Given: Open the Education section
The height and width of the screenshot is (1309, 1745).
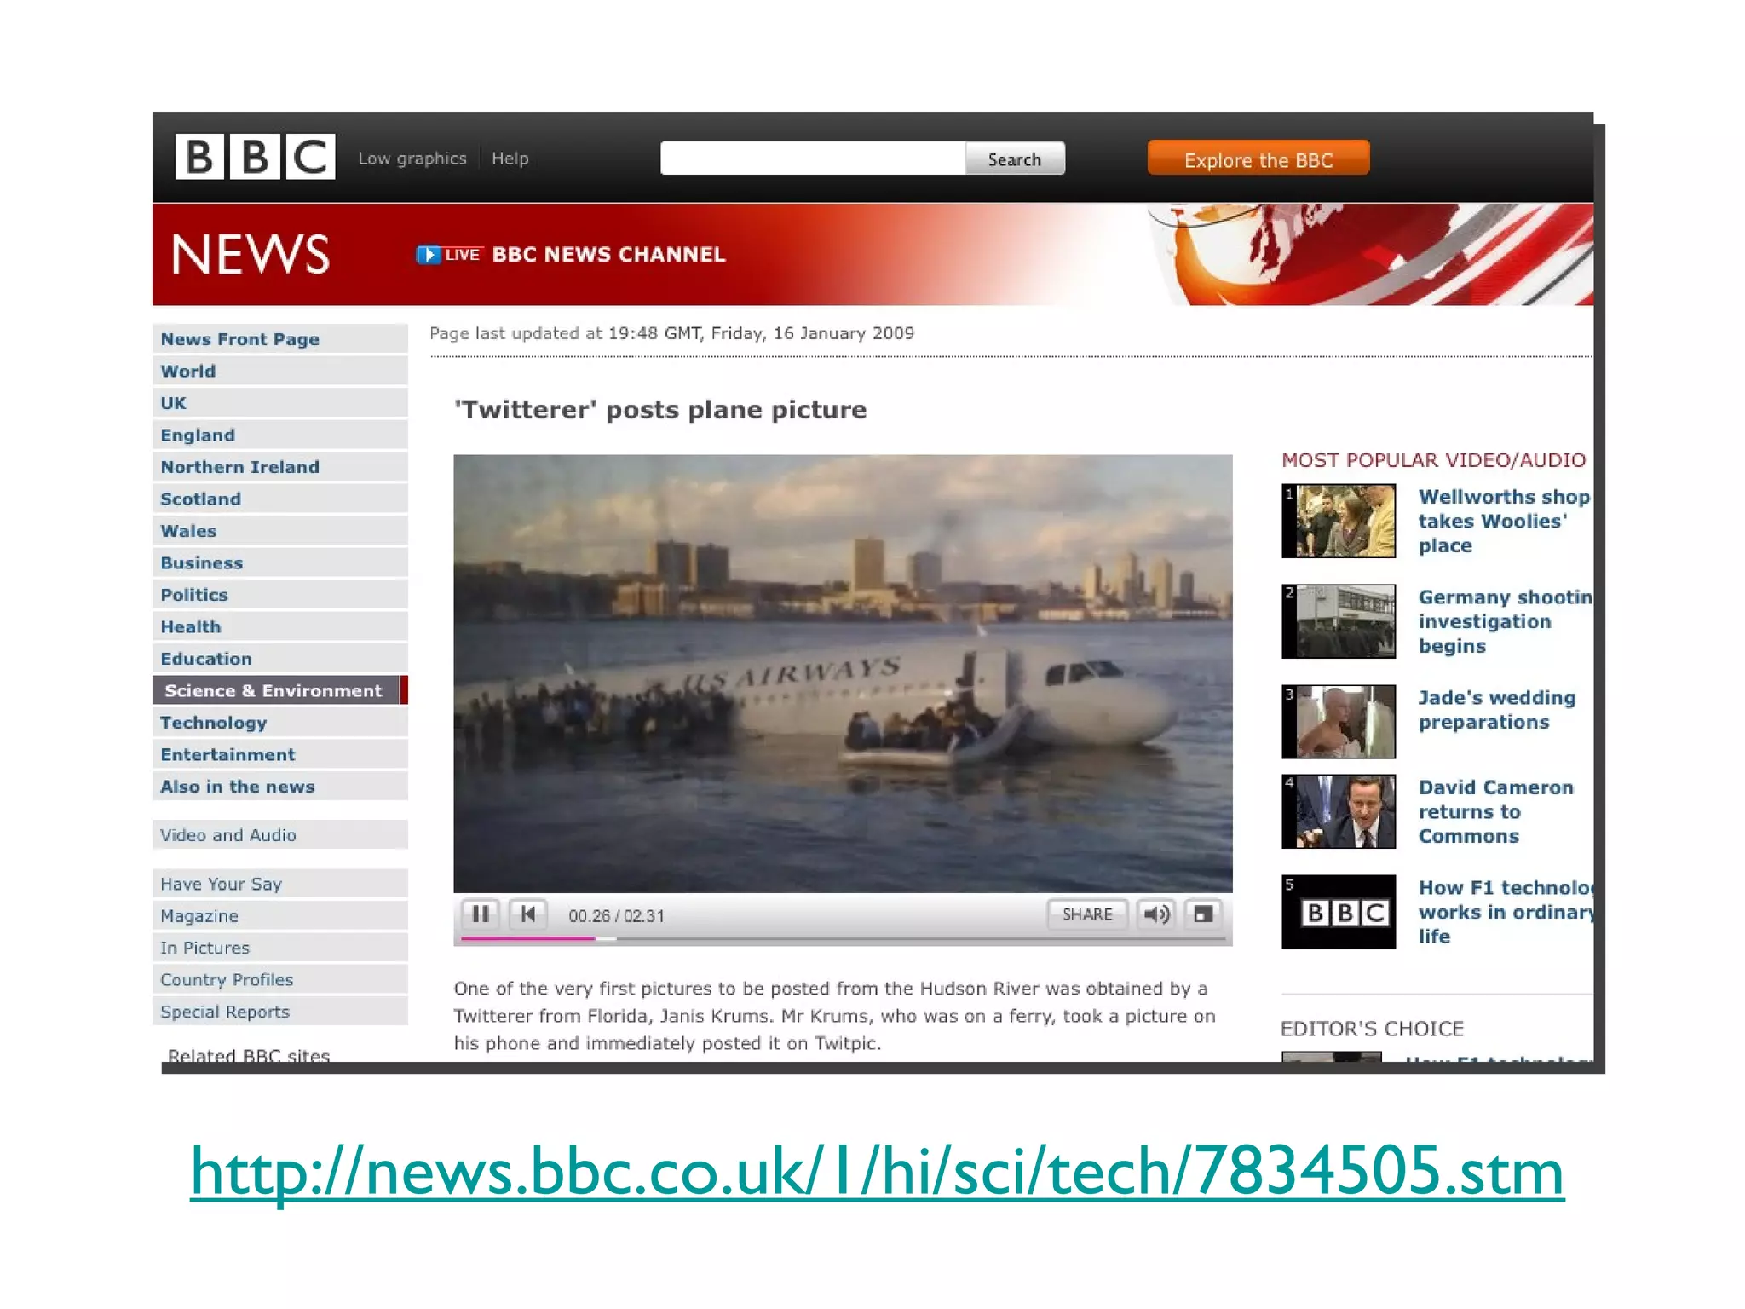Looking at the screenshot, I should pos(280,659).
